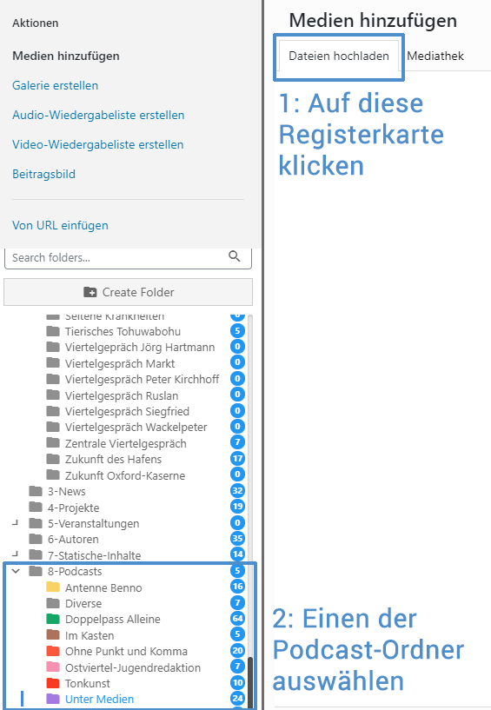Collapse the 8-Podcasts folder tree

pyautogui.click(x=16, y=571)
